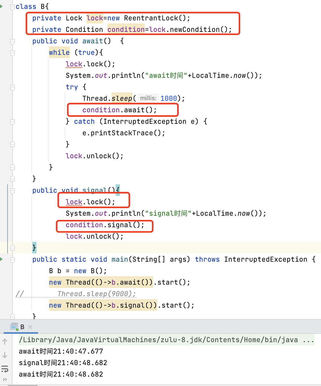321x386 pixels.
Task: Click the millis parameter hint in Thread.sleep
Action: (148, 98)
